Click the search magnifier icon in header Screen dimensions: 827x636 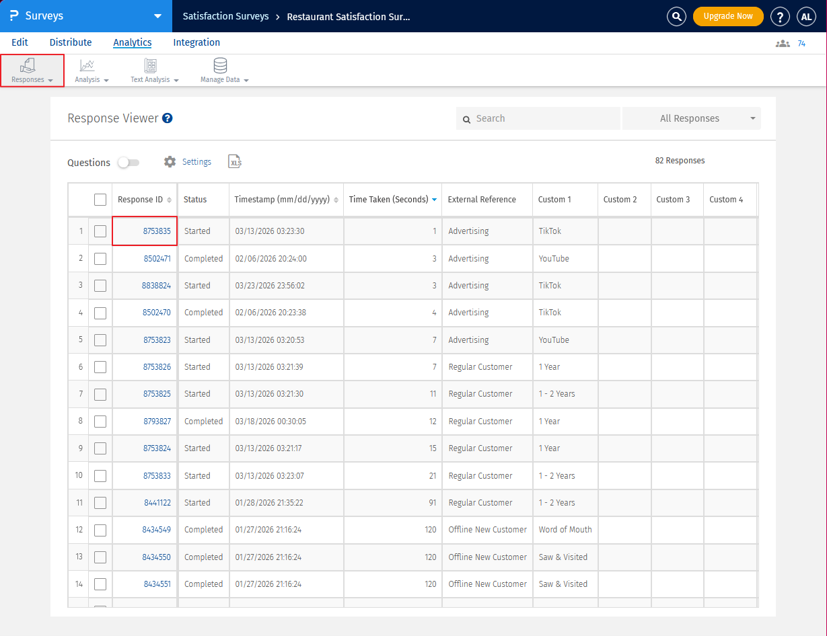click(676, 16)
